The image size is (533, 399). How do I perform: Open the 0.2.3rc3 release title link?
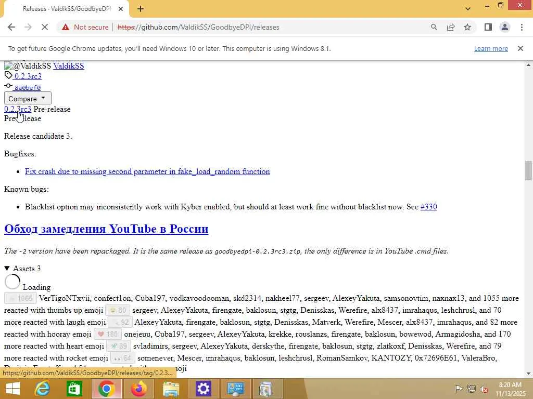(18, 109)
